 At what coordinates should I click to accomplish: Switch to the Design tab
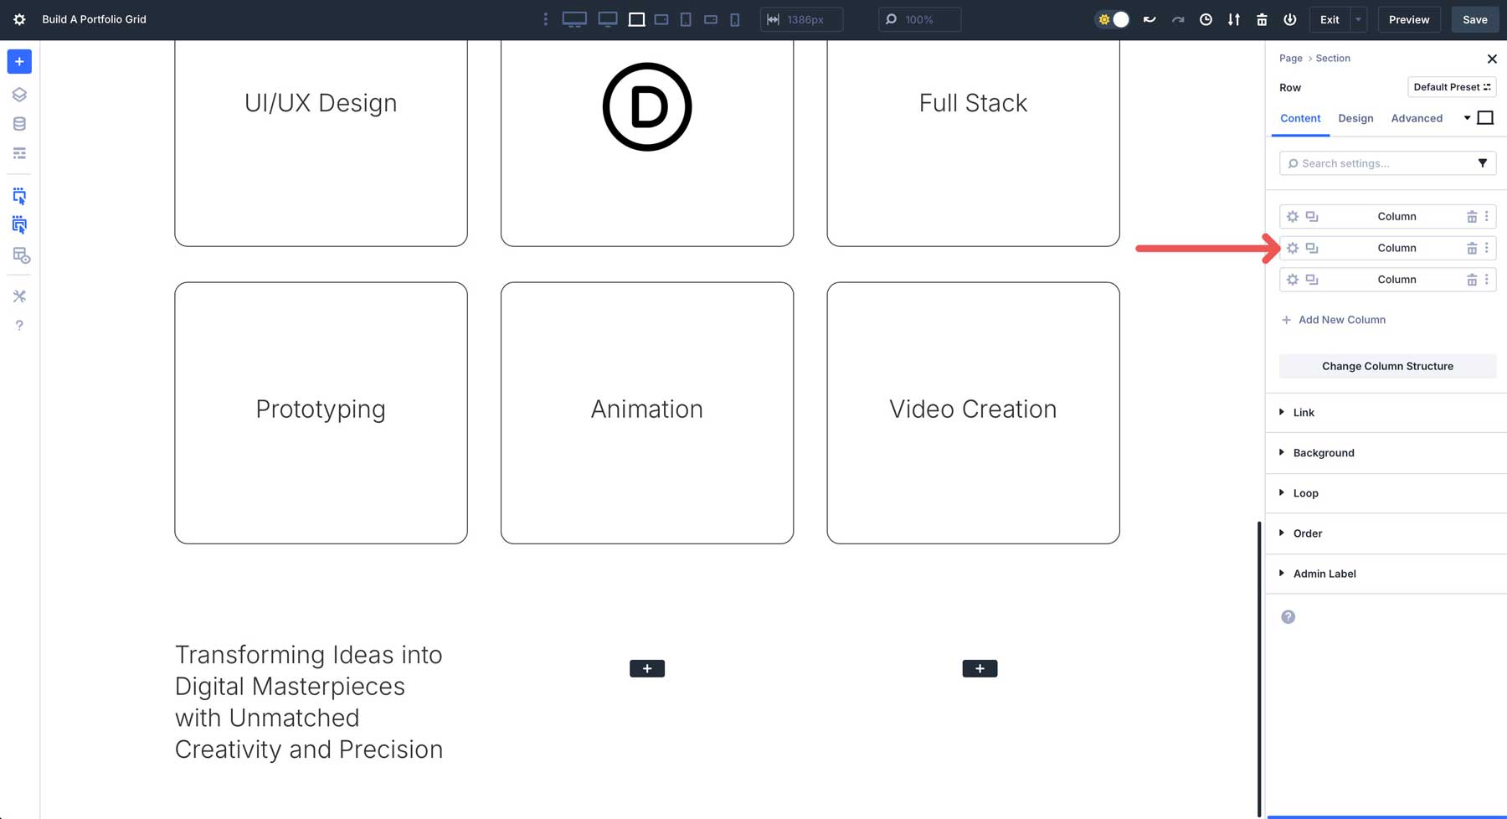pos(1355,118)
